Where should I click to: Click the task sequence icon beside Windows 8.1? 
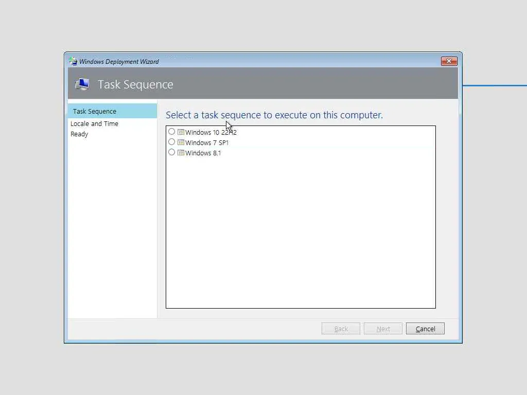coord(181,153)
